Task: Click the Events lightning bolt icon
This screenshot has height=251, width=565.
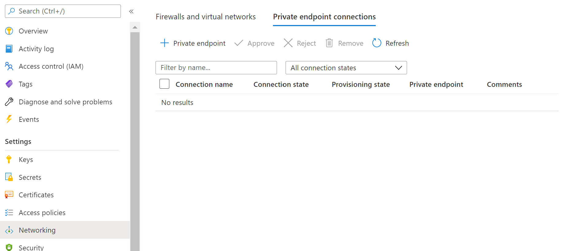Action: pos(9,119)
